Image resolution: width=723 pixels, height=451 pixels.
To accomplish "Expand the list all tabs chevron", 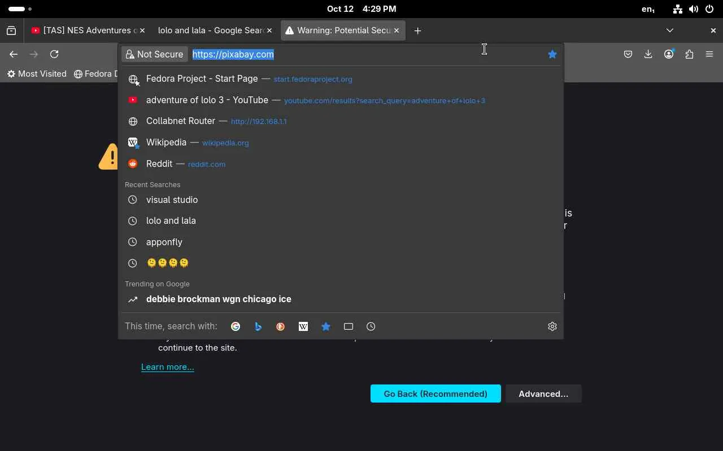I will [670, 30].
